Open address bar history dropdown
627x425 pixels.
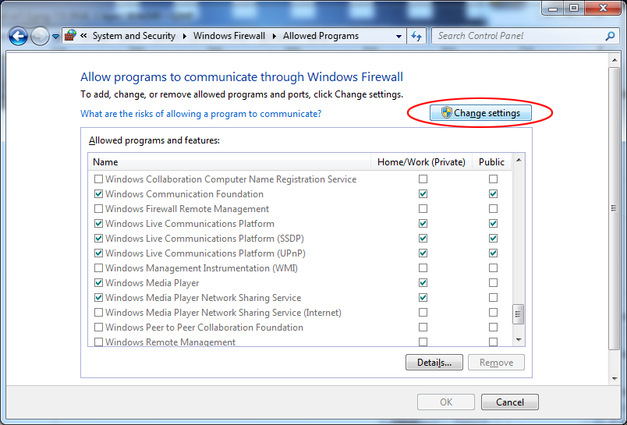click(x=399, y=37)
